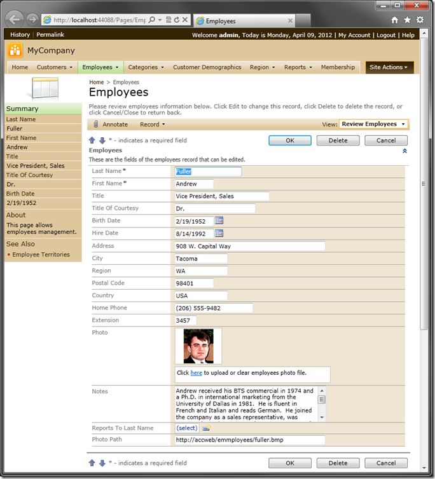Open the Customer Demographics menu item
This screenshot has height=479, width=435.
pyautogui.click(x=207, y=67)
